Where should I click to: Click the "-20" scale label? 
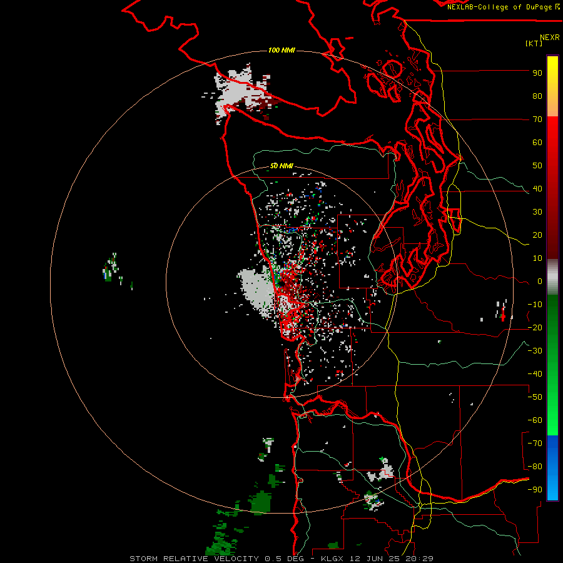coord(535,328)
